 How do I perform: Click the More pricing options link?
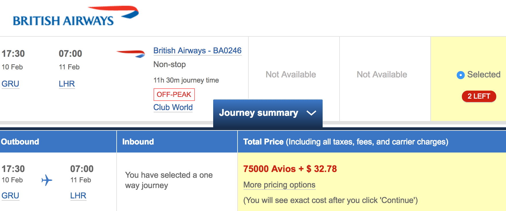coord(279,185)
